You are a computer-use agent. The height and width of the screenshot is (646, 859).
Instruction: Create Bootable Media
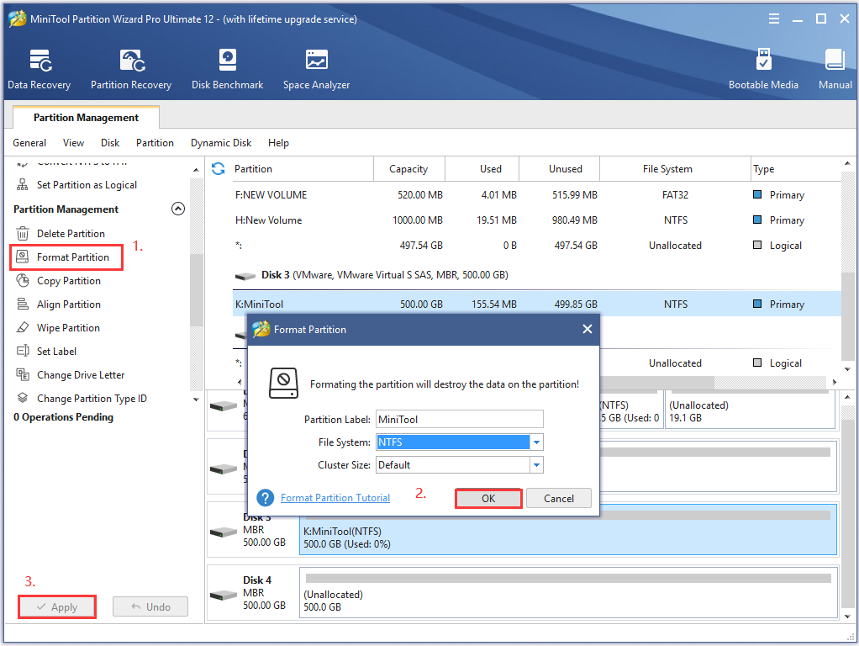[x=763, y=70]
